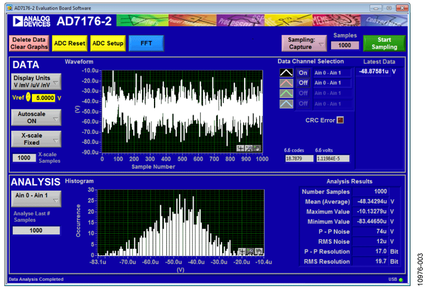Click the green plot style icon
The image size is (425, 289).
coord(286,93)
